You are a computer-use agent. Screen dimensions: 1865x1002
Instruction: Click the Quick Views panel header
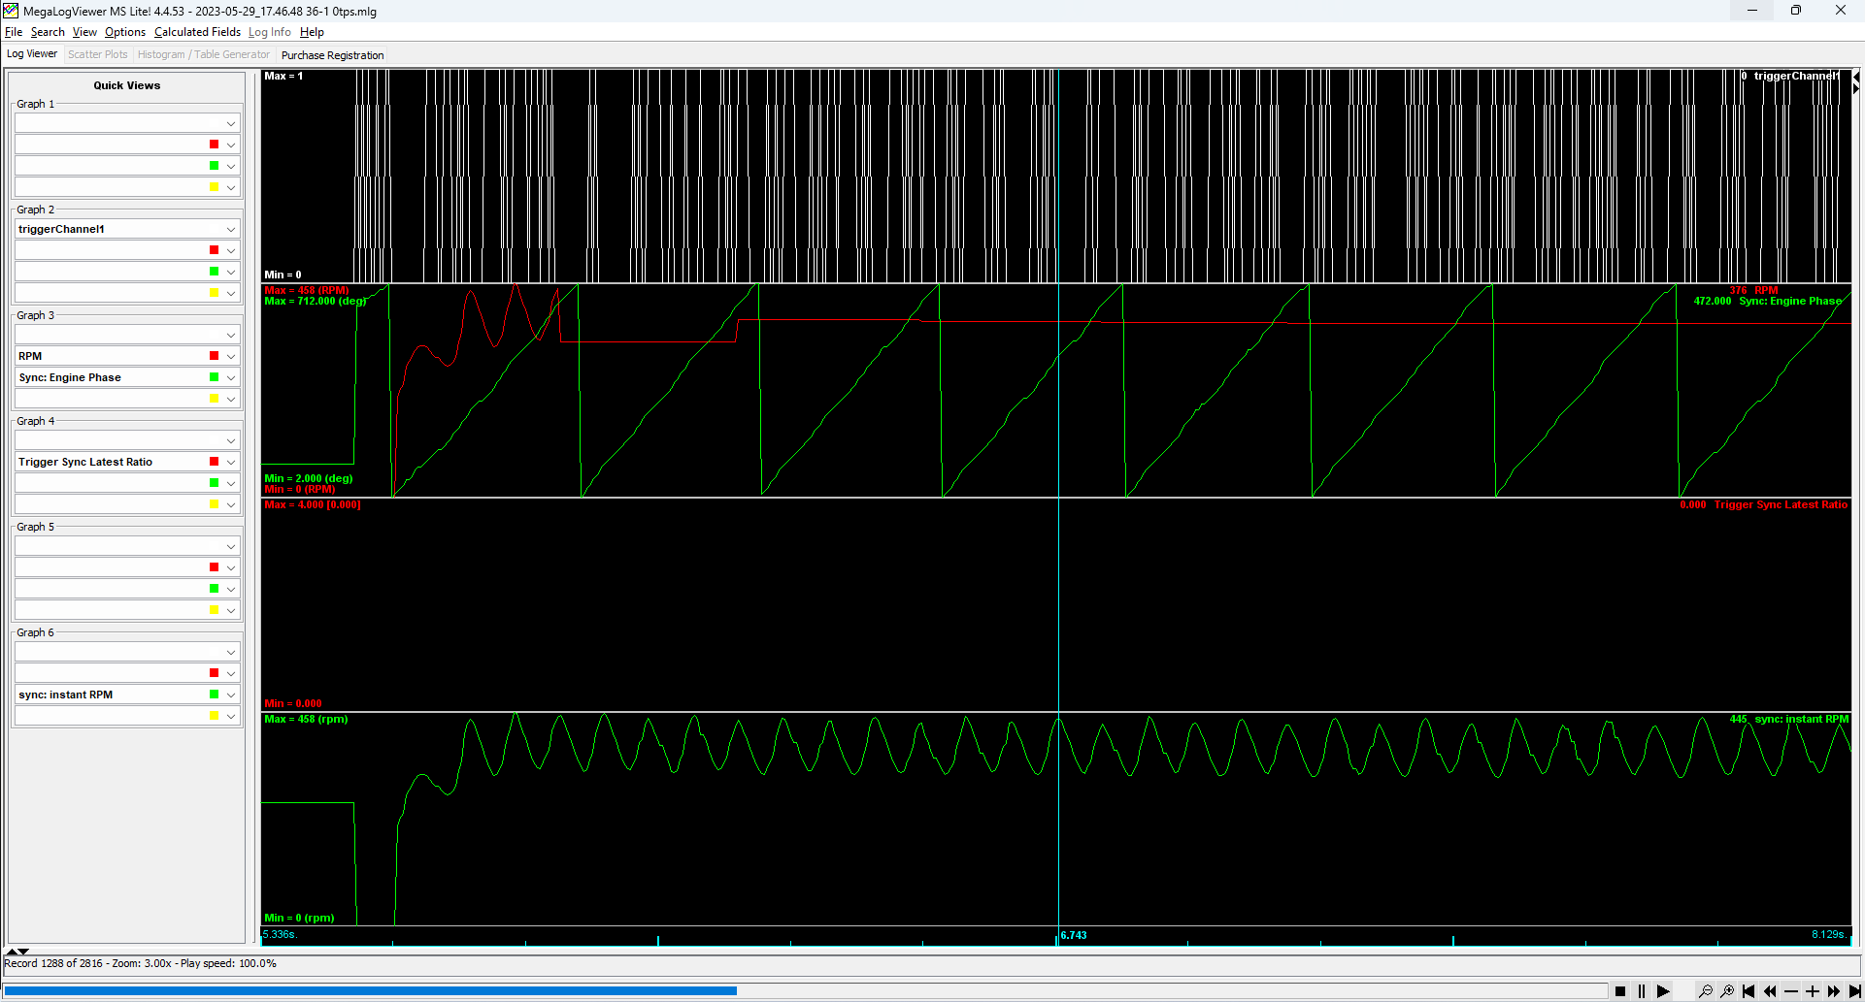point(127,85)
